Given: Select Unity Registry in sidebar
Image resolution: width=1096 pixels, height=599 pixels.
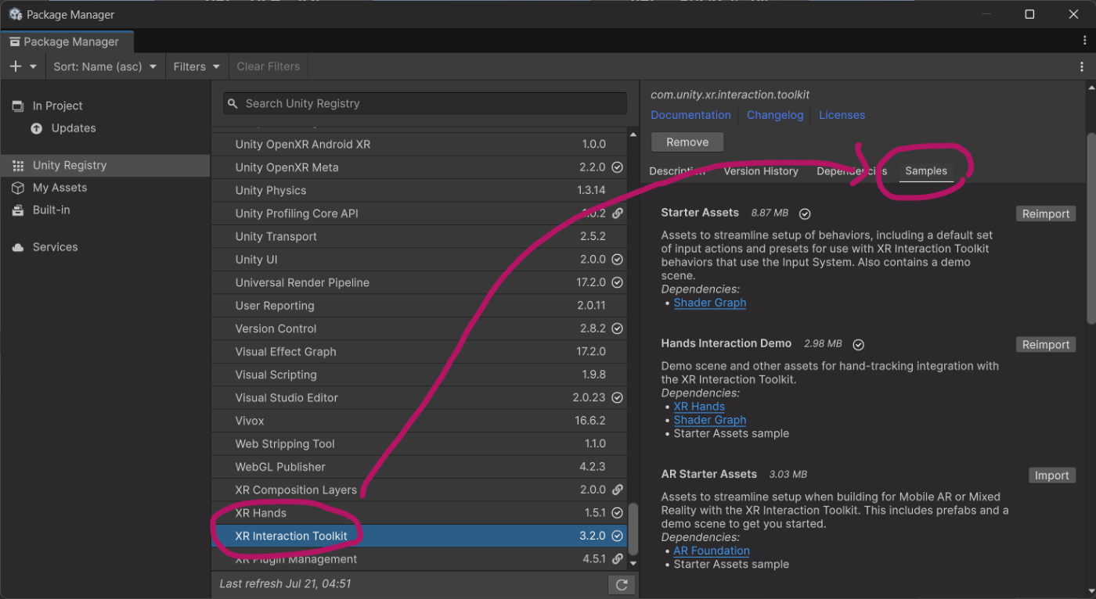Looking at the screenshot, I should pos(105,165).
